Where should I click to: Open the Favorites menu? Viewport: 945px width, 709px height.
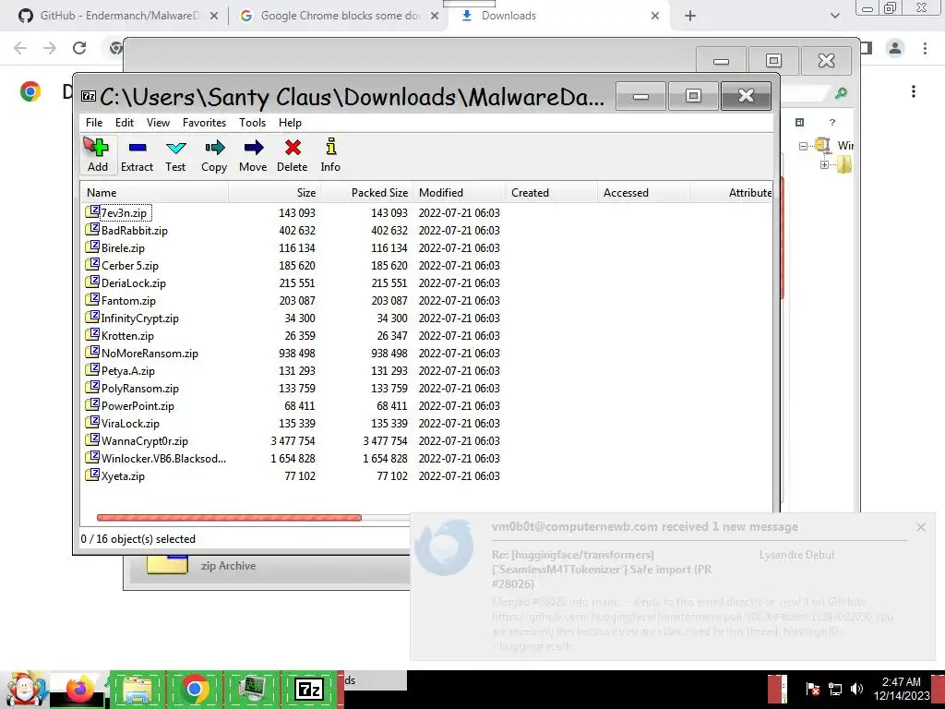(x=204, y=123)
